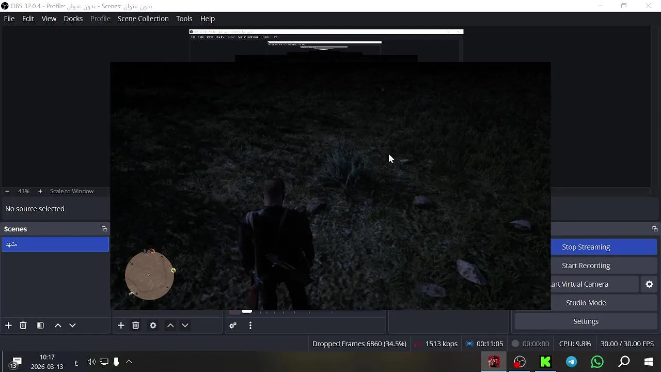Image resolution: width=661 pixels, height=372 pixels.
Task: Open the View menu
Action: click(49, 19)
